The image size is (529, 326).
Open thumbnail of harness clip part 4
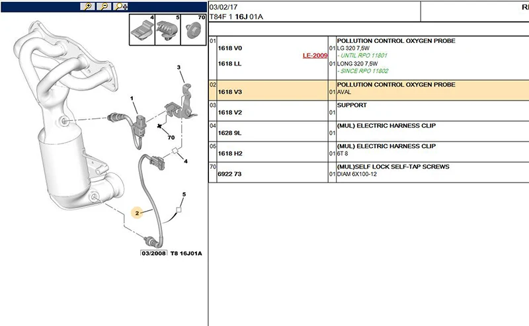click(x=142, y=30)
